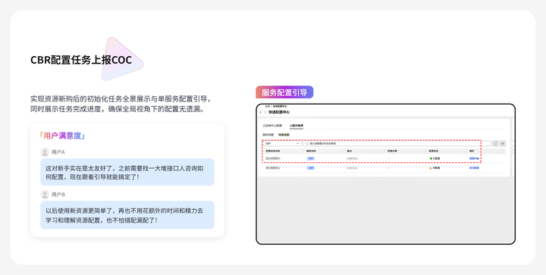Click the CBR tag in the first row

coord(311,158)
